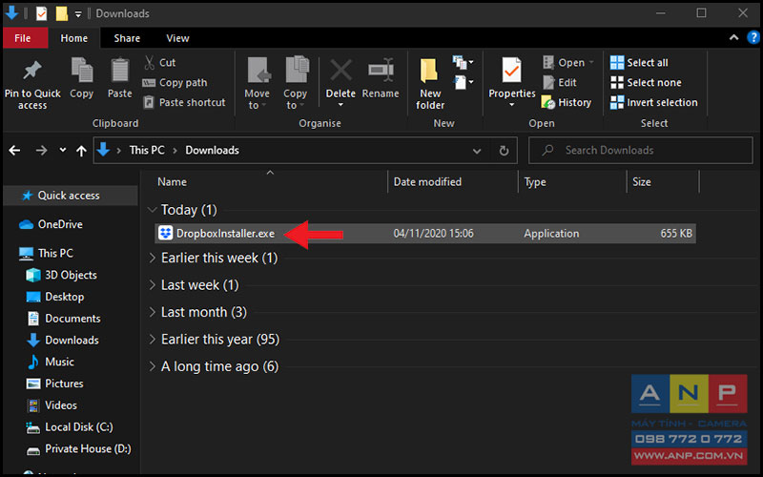Open Desktop folder in sidebar

(54, 297)
